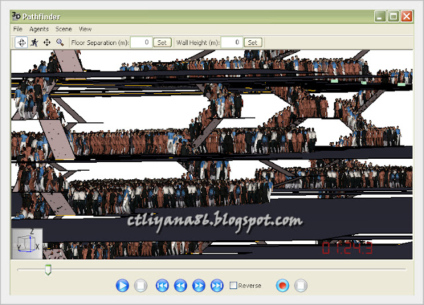Select the magnifier zoom tool
This screenshot has height=305, width=424.
pyautogui.click(x=60, y=43)
